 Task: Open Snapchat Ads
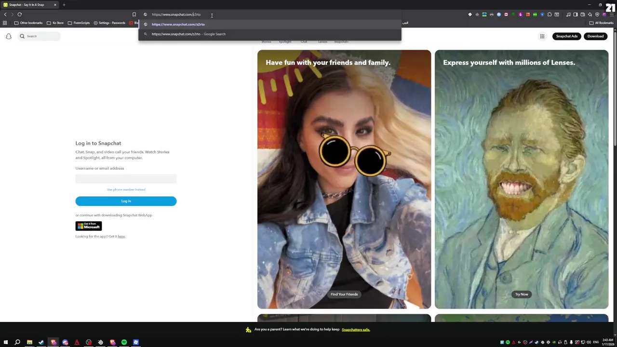click(x=567, y=36)
